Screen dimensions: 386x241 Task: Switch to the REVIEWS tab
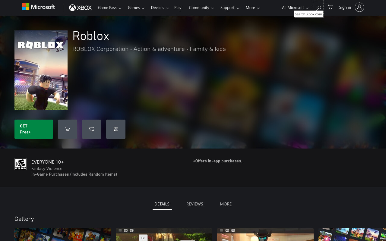(195, 204)
